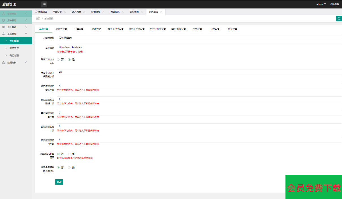Click 清除缓存 in the top bar
This screenshot has height=199, width=342.
335,4
